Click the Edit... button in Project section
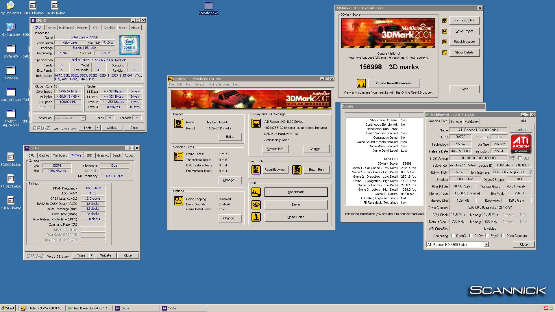 230,137
